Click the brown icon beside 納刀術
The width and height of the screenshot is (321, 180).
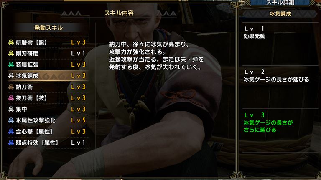pyautogui.click(x=11, y=87)
